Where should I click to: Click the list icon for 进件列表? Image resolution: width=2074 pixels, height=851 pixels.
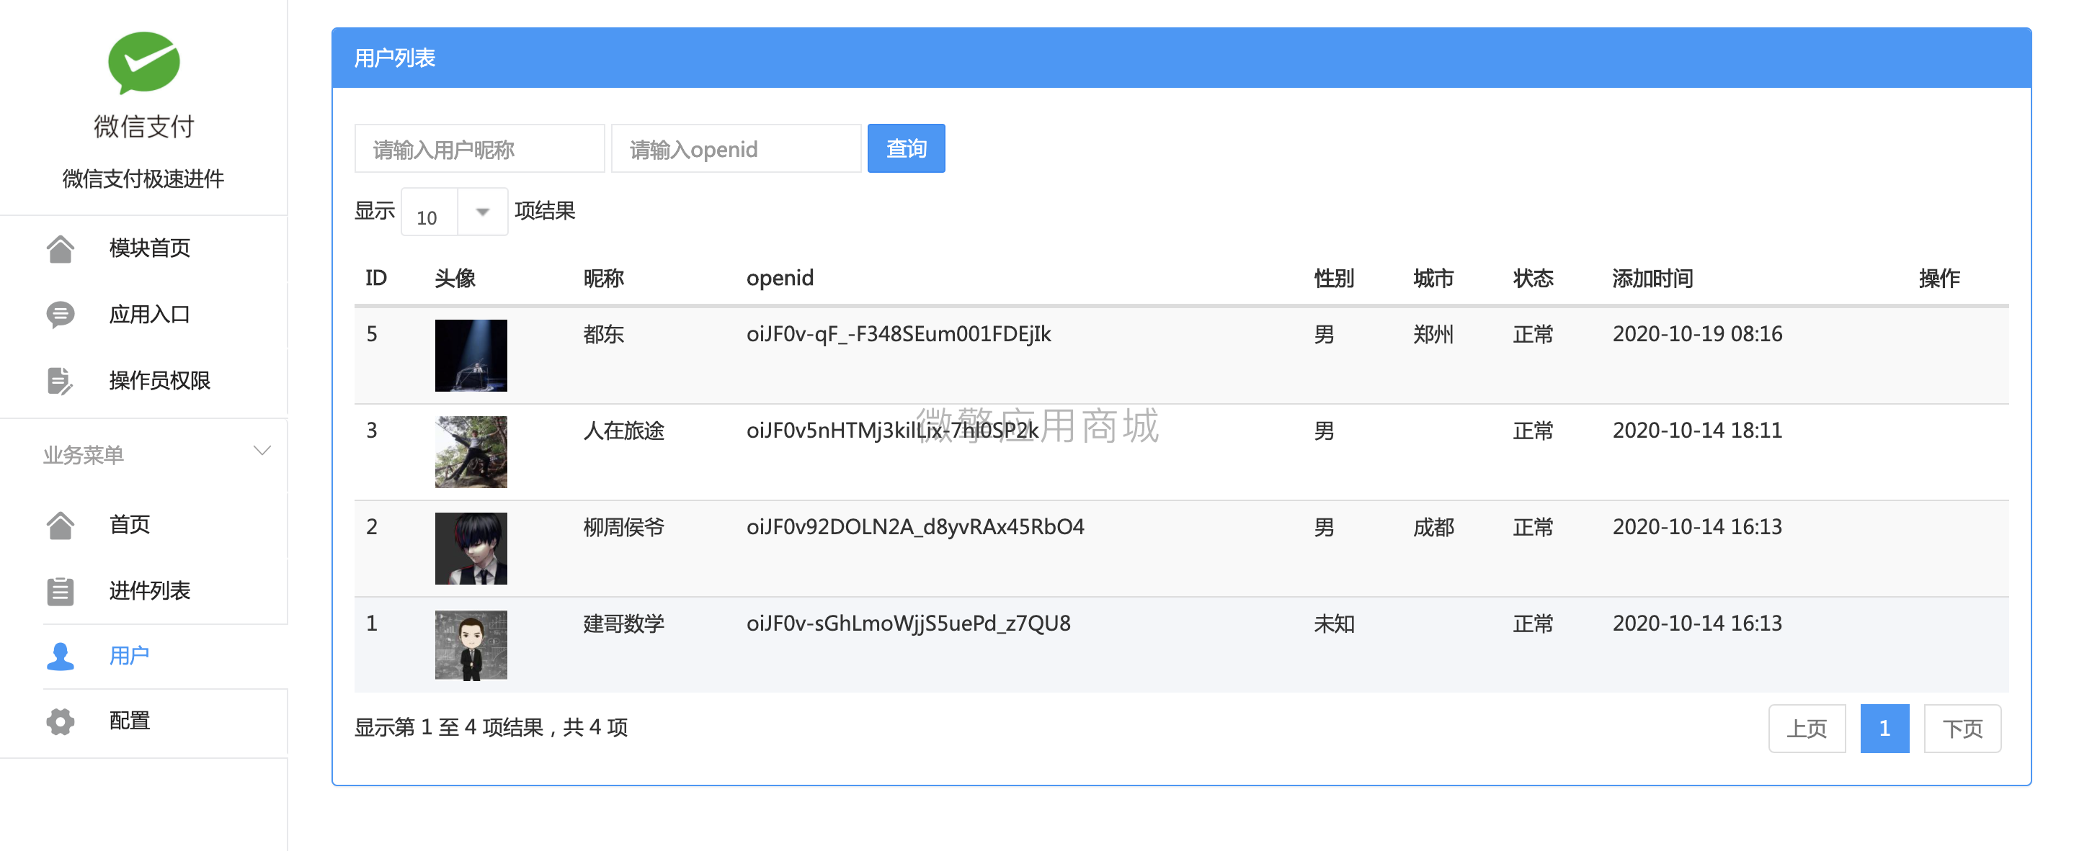pyautogui.click(x=61, y=591)
